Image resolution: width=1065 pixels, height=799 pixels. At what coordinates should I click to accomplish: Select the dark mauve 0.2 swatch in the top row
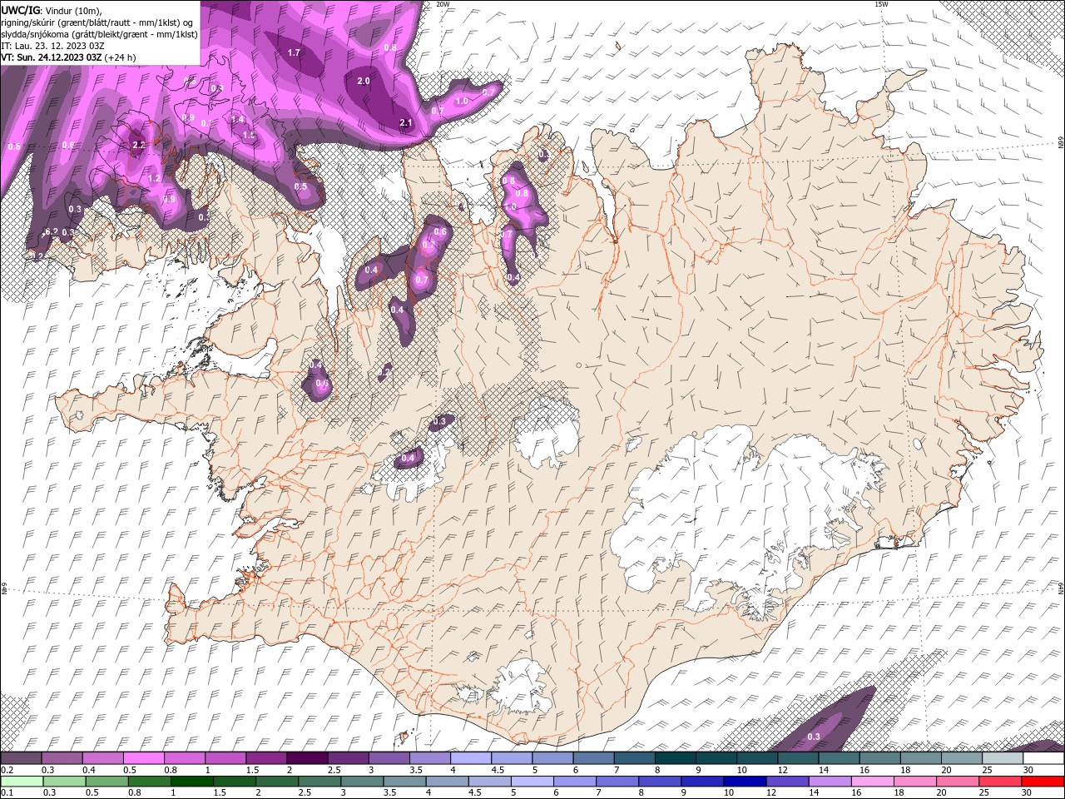click(x=21, y=758)
